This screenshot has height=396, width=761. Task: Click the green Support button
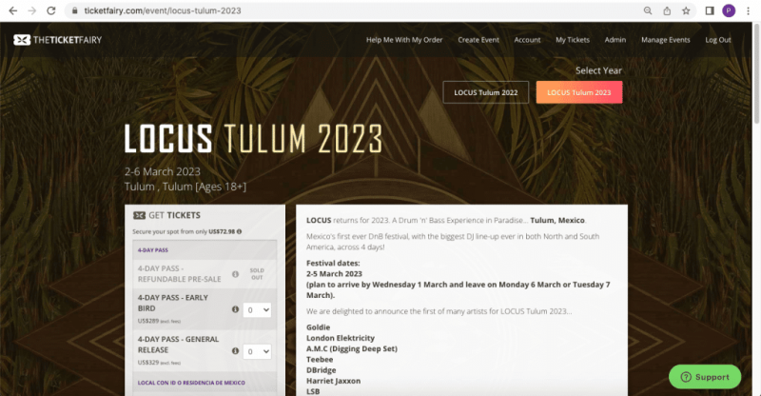[705, 377]
